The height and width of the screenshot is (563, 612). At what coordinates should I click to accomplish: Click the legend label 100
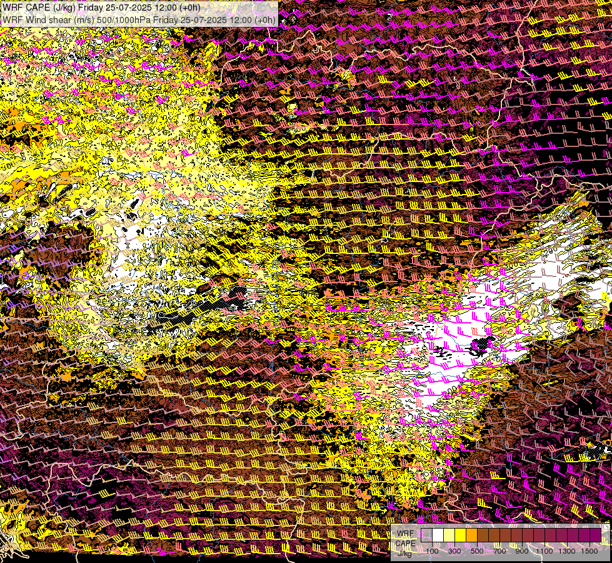click(432, 551)
